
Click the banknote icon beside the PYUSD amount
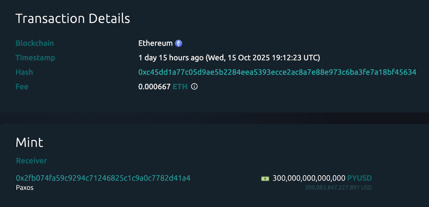tap(265, 178)
